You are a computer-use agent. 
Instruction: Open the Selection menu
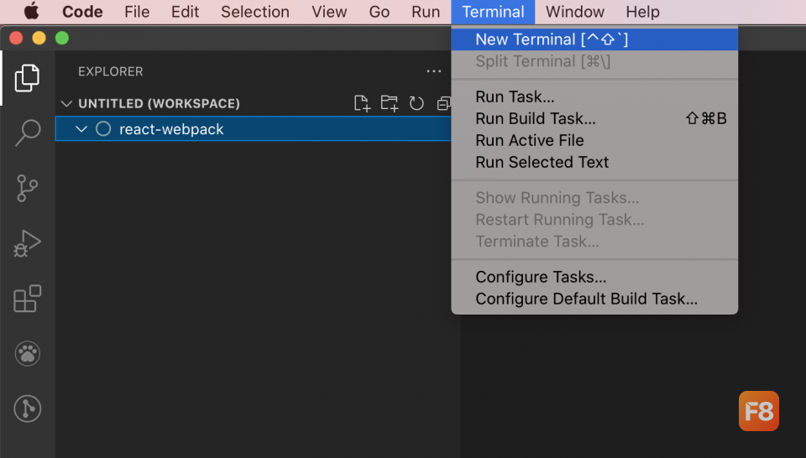tap(255, 11)
